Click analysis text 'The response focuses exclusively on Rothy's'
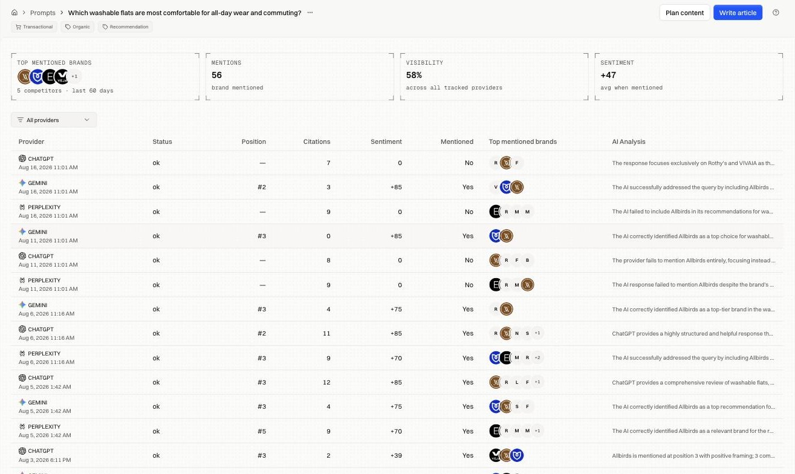 coord(693,163)
